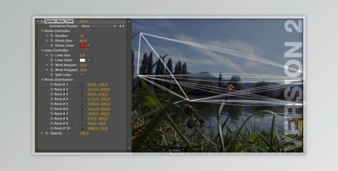Viewport: 338px width, 171px height.
Task: Expand the Wind Amount property arrow
Action: click(47, 65)
